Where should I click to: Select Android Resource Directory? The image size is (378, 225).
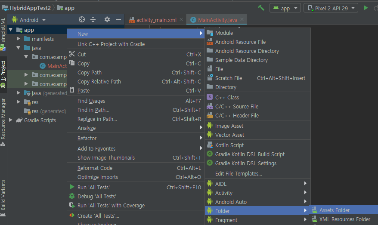click(257, 51)
